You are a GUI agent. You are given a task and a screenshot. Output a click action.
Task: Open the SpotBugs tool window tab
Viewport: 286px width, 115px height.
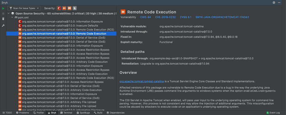pyautogui.click(x=83, y=113)
